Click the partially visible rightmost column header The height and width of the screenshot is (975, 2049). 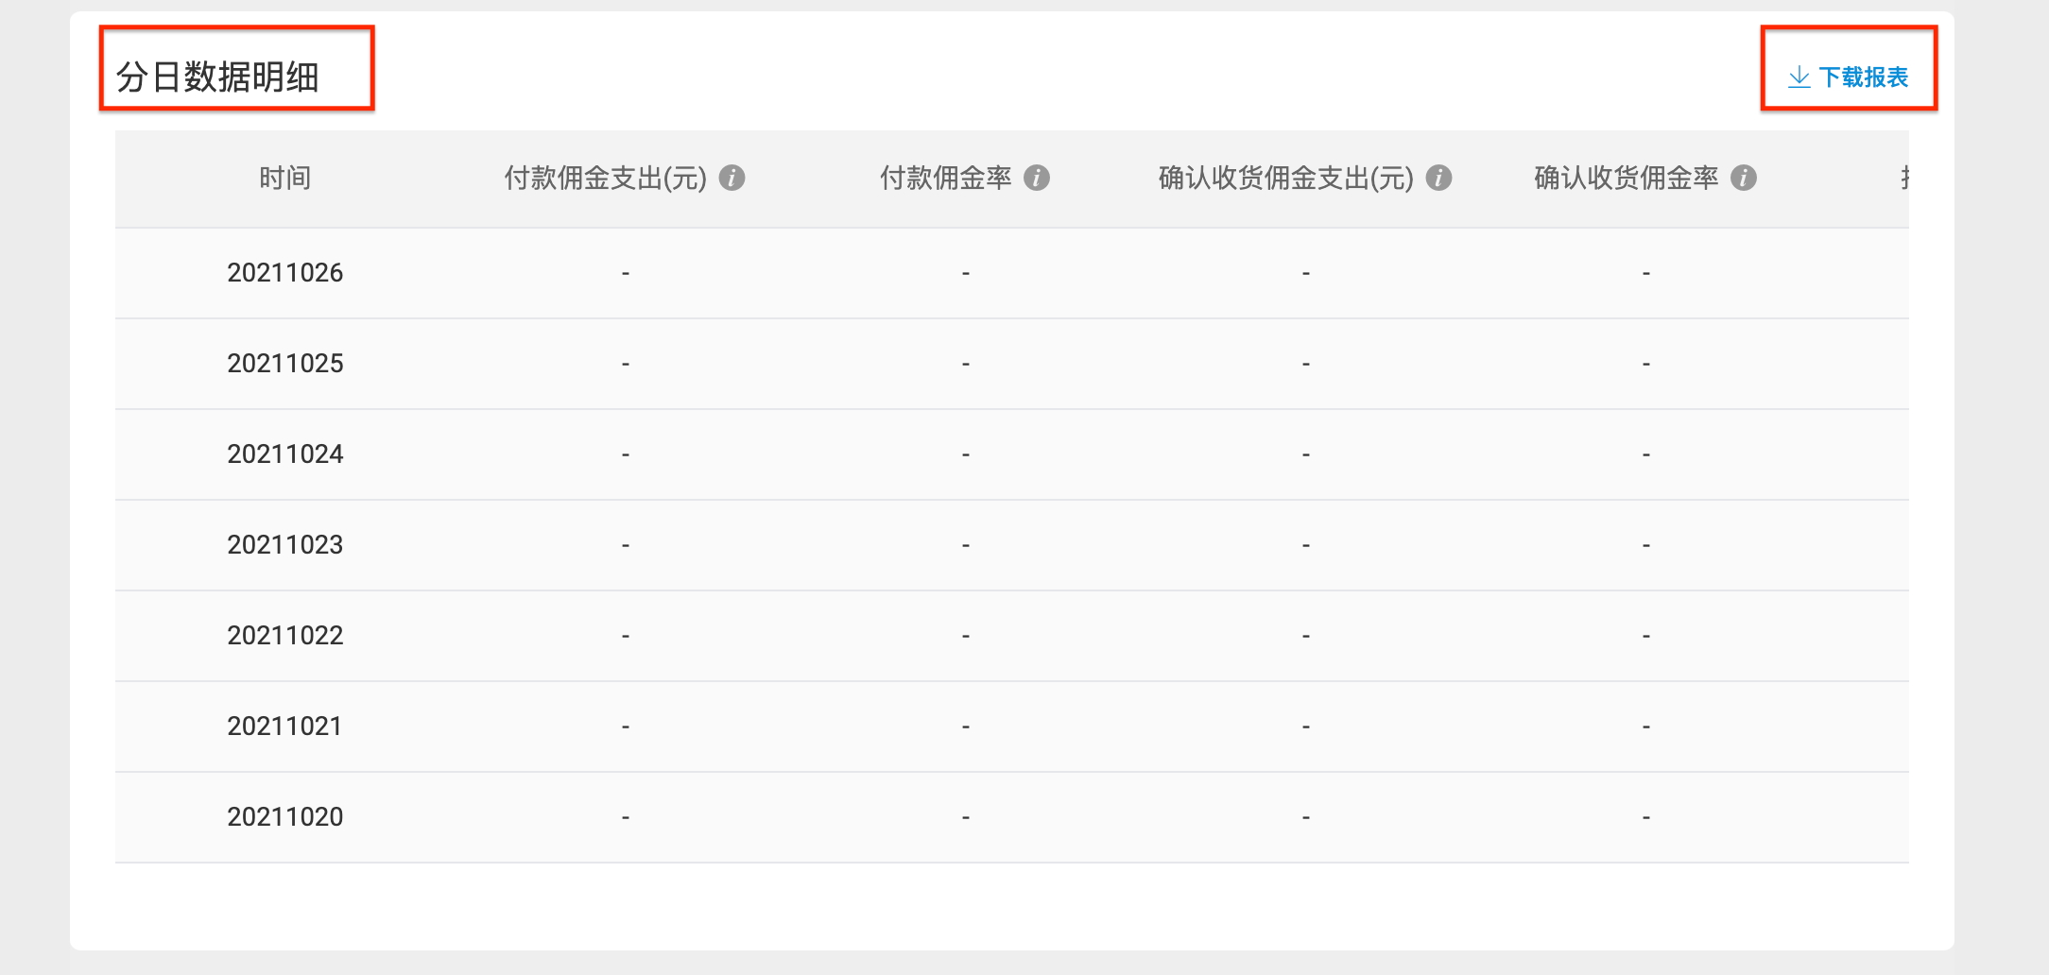(x=1903, y=178)
